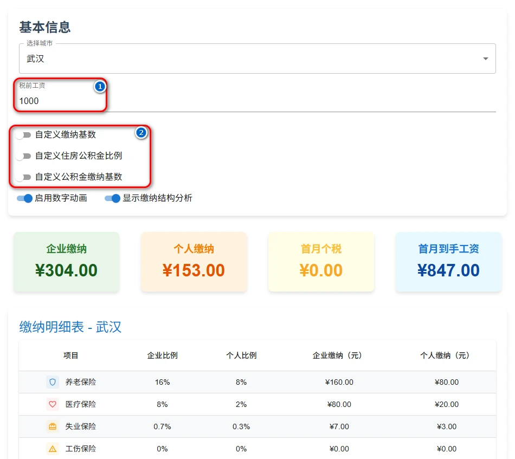Click the briefcase icon beside 失业保险
This screenshot has width=515, height=459.
(53, 426)
